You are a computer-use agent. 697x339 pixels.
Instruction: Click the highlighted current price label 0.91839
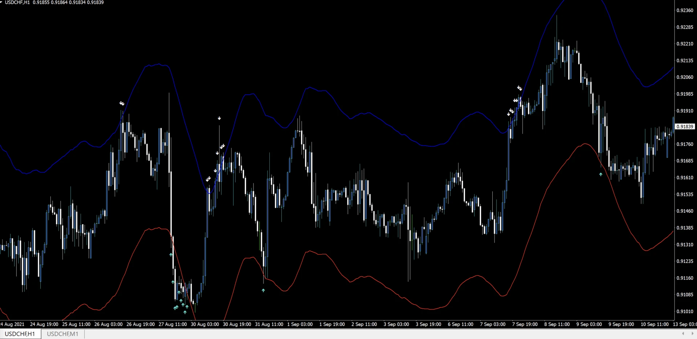click(x=685, y=127)
